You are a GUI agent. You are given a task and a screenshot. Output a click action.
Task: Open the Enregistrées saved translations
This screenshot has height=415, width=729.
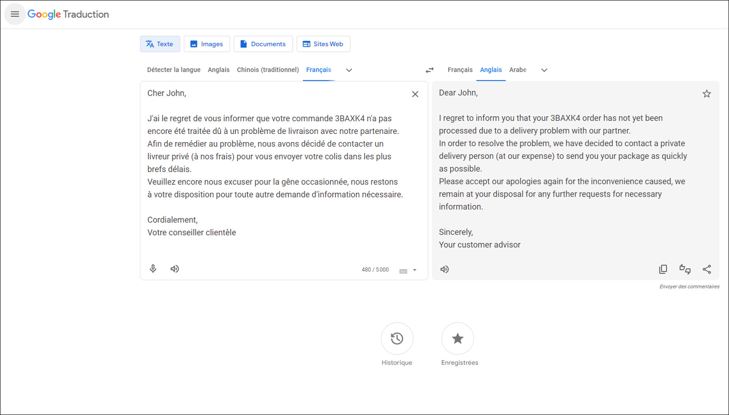pos(458,339)
